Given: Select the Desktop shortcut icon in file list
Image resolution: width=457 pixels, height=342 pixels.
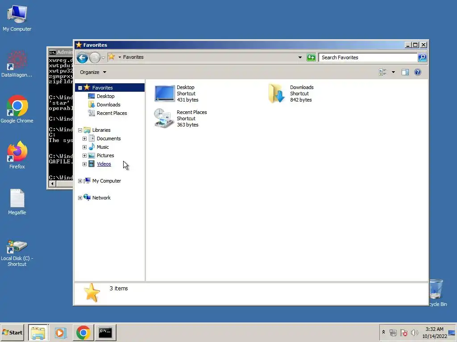Looking at the screenshot, I should coord(164,94).
